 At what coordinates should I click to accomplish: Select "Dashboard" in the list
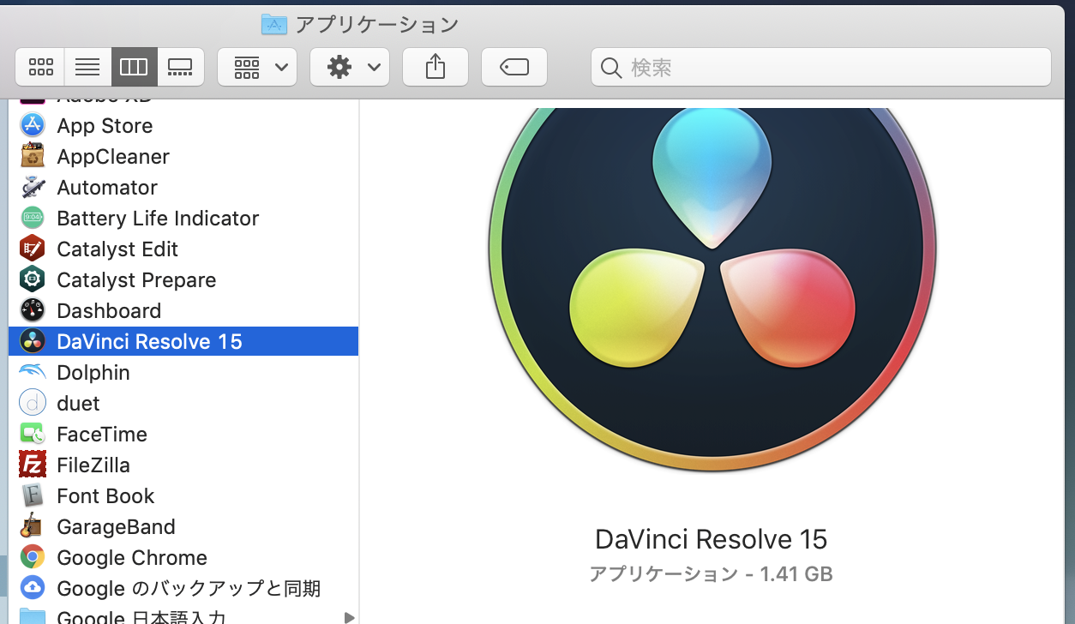pos(109,310)
